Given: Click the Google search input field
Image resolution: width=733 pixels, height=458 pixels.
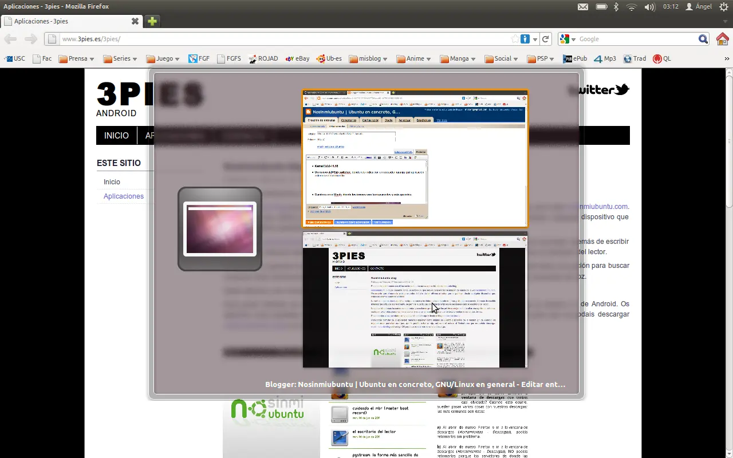Looking at the screenshot, I should 637,39.
